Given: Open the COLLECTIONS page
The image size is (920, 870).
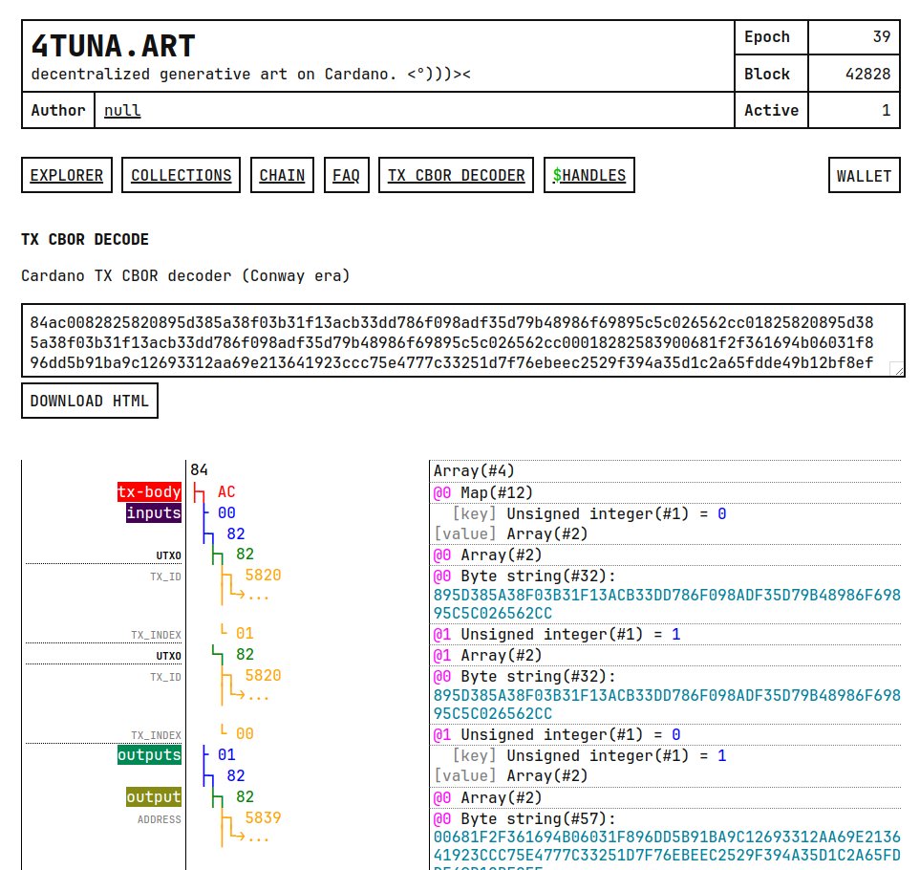Looking at the screenshot, I should 181,175.
